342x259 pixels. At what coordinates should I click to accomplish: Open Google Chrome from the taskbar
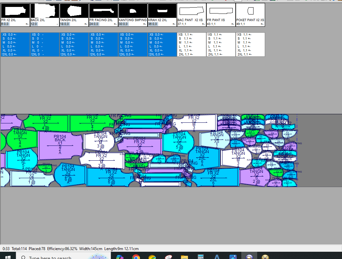tap(136, 257)
